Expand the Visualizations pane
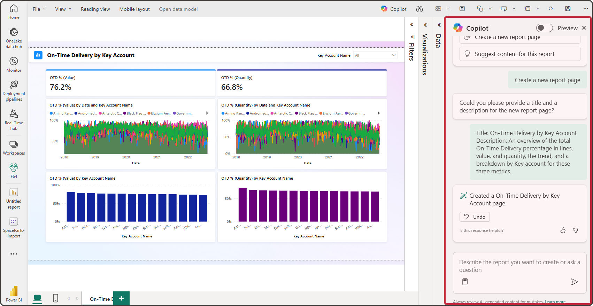 coord(425,25)
